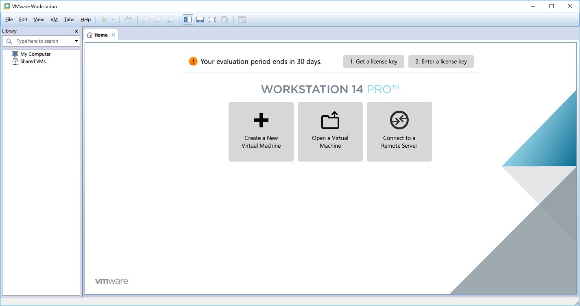This screenshot has height=306, width=580.
Task: Open the Snapshot Manager icon
Action: tap(170, 19)
